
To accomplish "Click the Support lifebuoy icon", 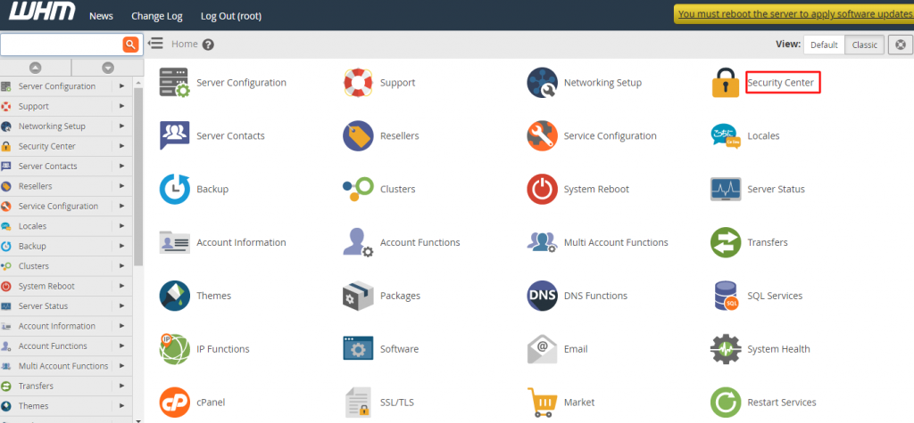I will [358, 83].
